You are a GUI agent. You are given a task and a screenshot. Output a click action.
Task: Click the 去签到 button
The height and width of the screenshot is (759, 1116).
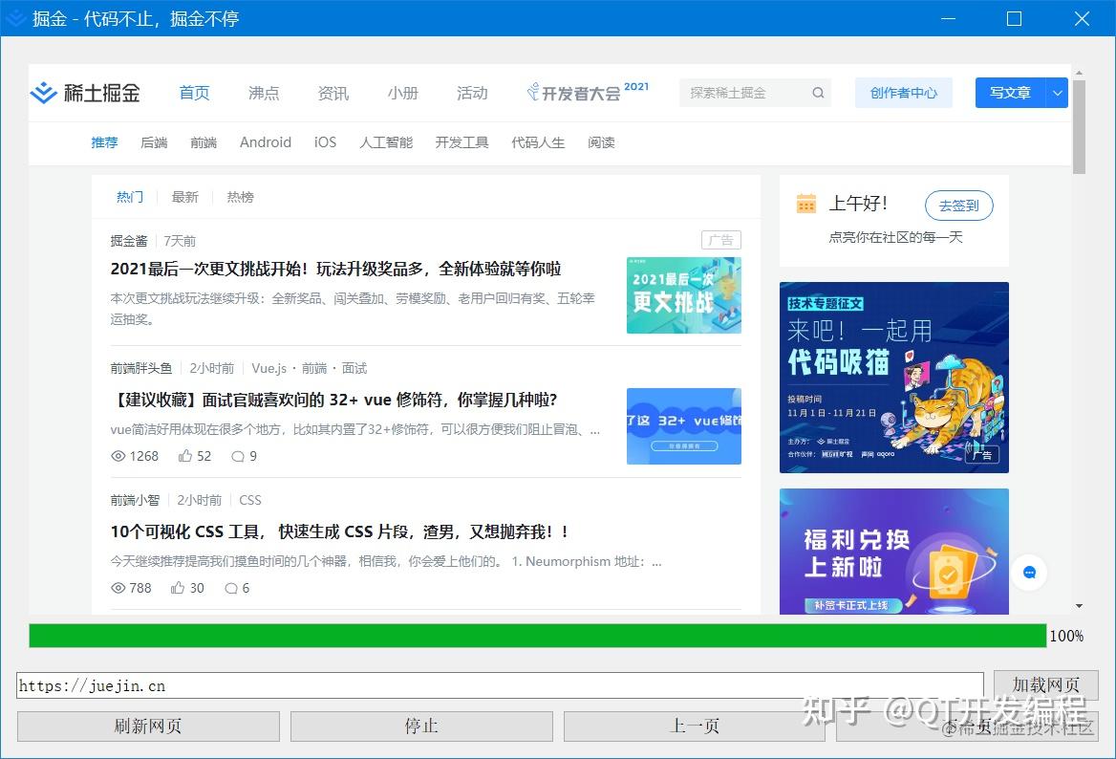[x=958, y=205]
